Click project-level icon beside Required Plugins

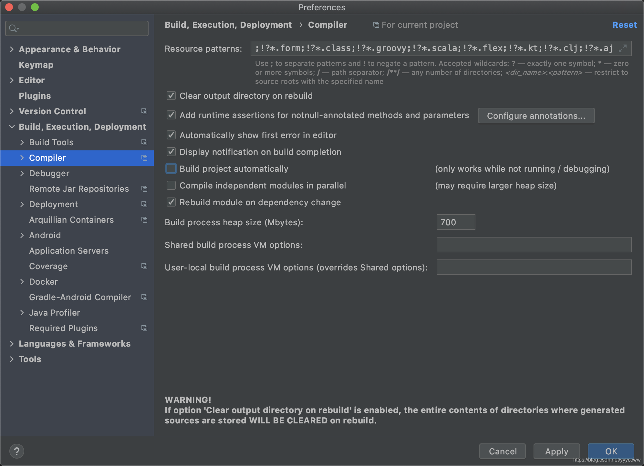(x=144, y=328)
